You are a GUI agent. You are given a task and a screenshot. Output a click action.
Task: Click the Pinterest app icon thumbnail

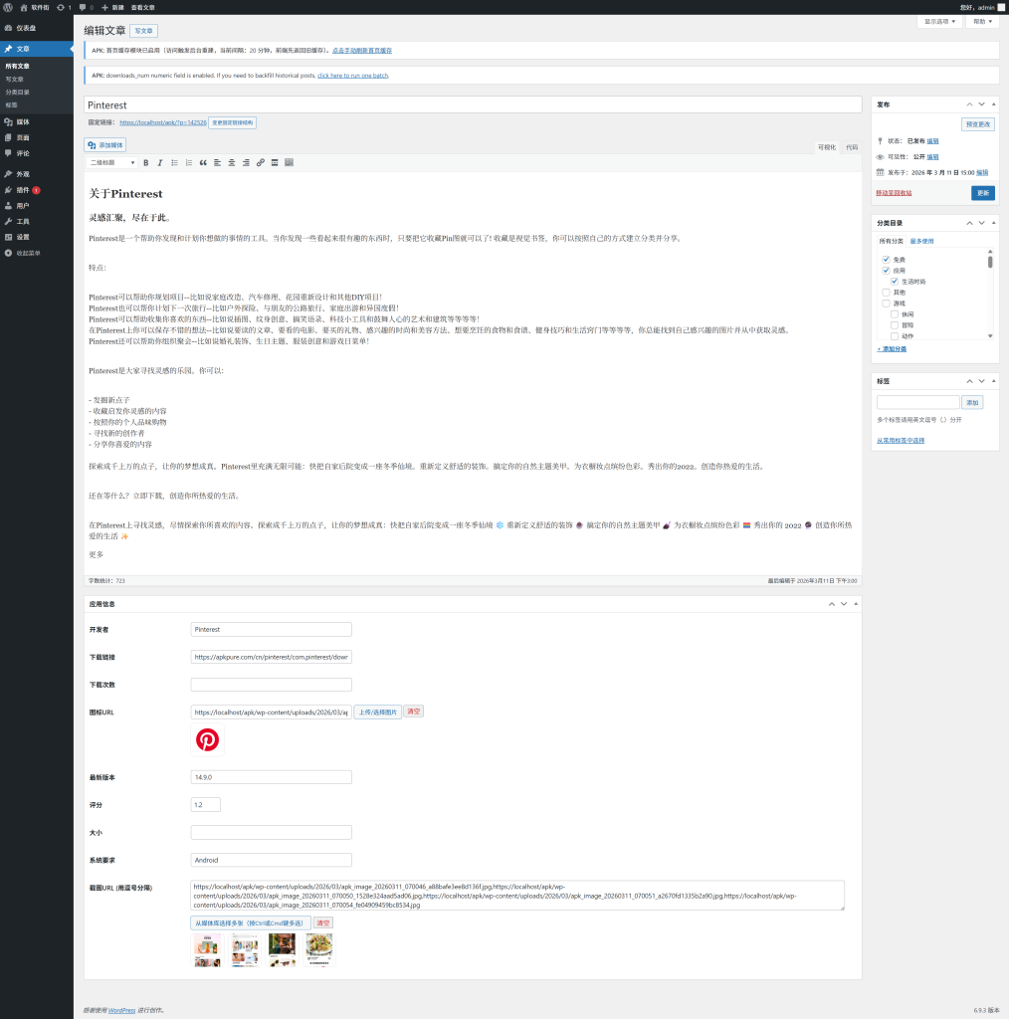click(x=207, y=740)
